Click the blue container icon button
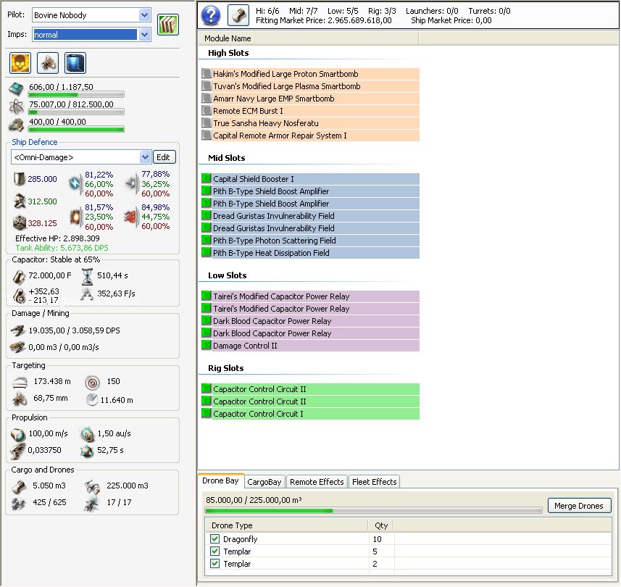 [75, 63]
